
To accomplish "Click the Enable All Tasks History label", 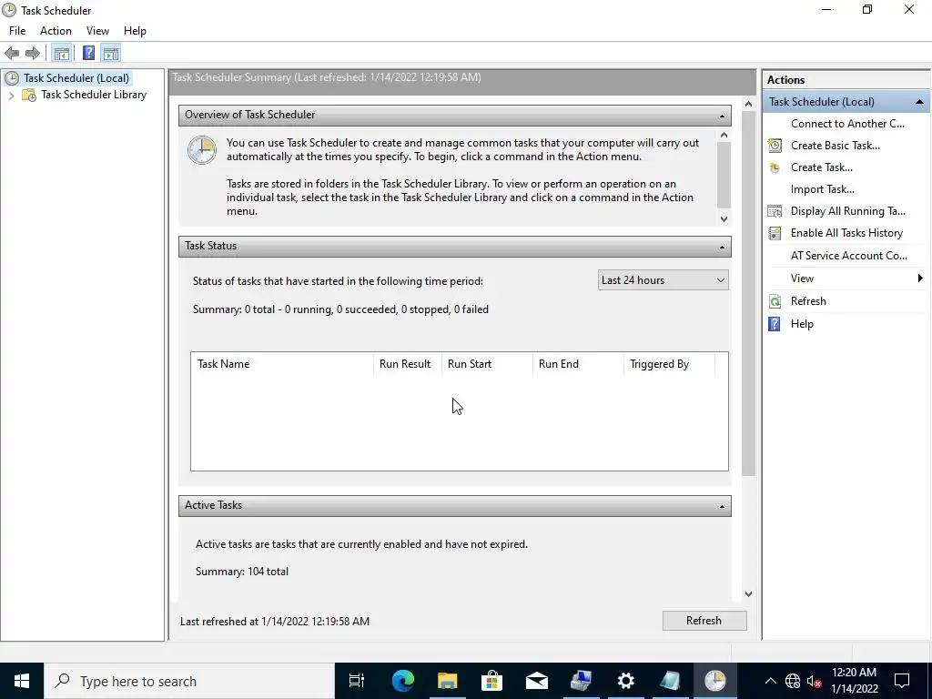I will 846,233.
